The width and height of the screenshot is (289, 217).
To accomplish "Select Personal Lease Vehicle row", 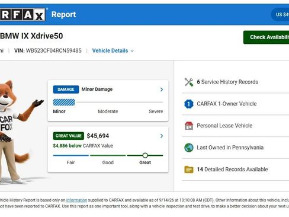I will 236,126.
